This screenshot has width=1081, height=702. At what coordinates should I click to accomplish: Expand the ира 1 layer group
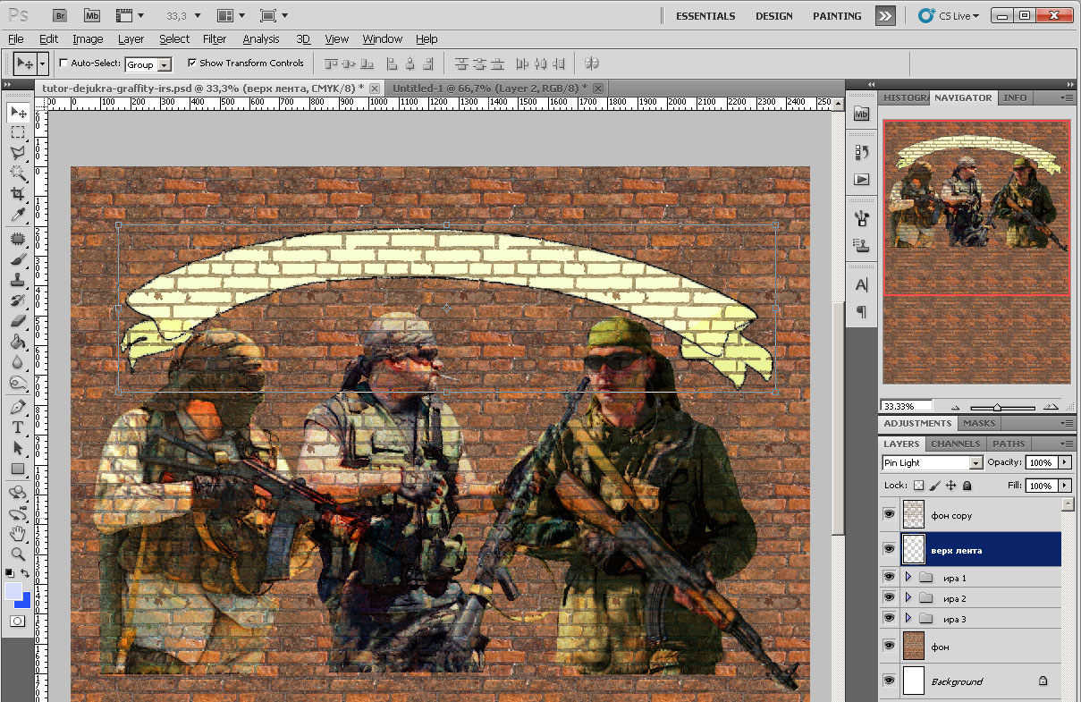tap(907, 578)
